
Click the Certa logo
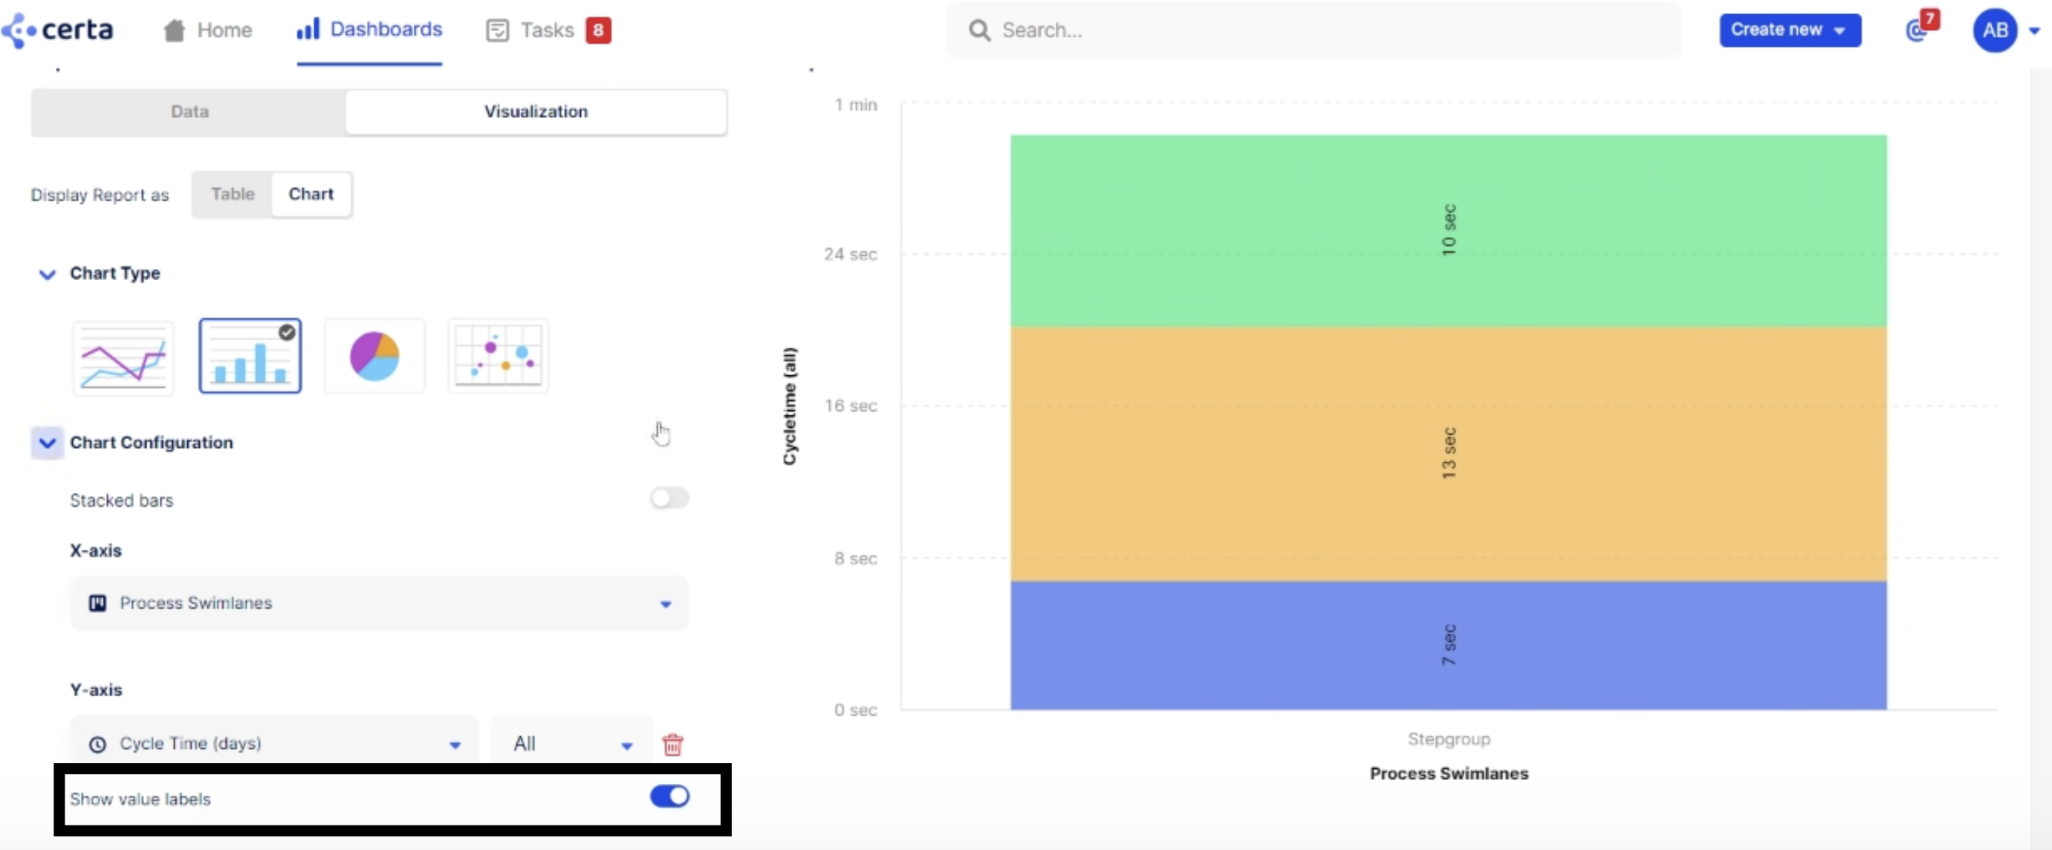tap(57, 30)
